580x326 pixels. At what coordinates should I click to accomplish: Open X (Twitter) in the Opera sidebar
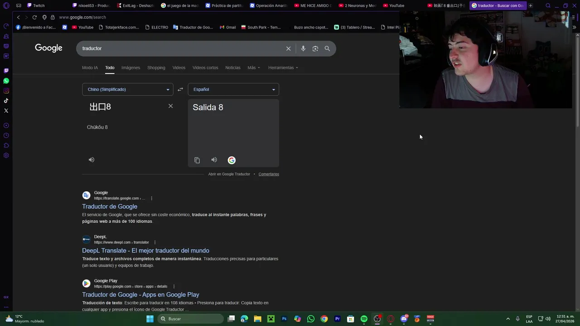(x=6, y=110)
